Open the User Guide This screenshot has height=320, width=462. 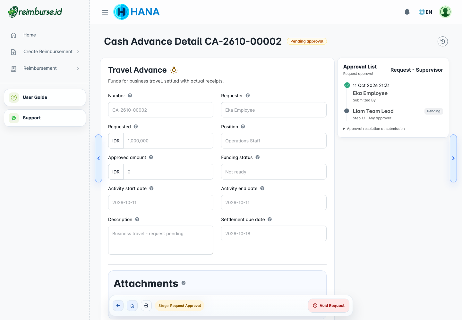pos(45,98)
